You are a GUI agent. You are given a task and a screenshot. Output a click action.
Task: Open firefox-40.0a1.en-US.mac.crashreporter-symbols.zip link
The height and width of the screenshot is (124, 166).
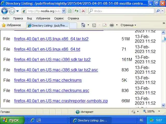pos(61,101)
